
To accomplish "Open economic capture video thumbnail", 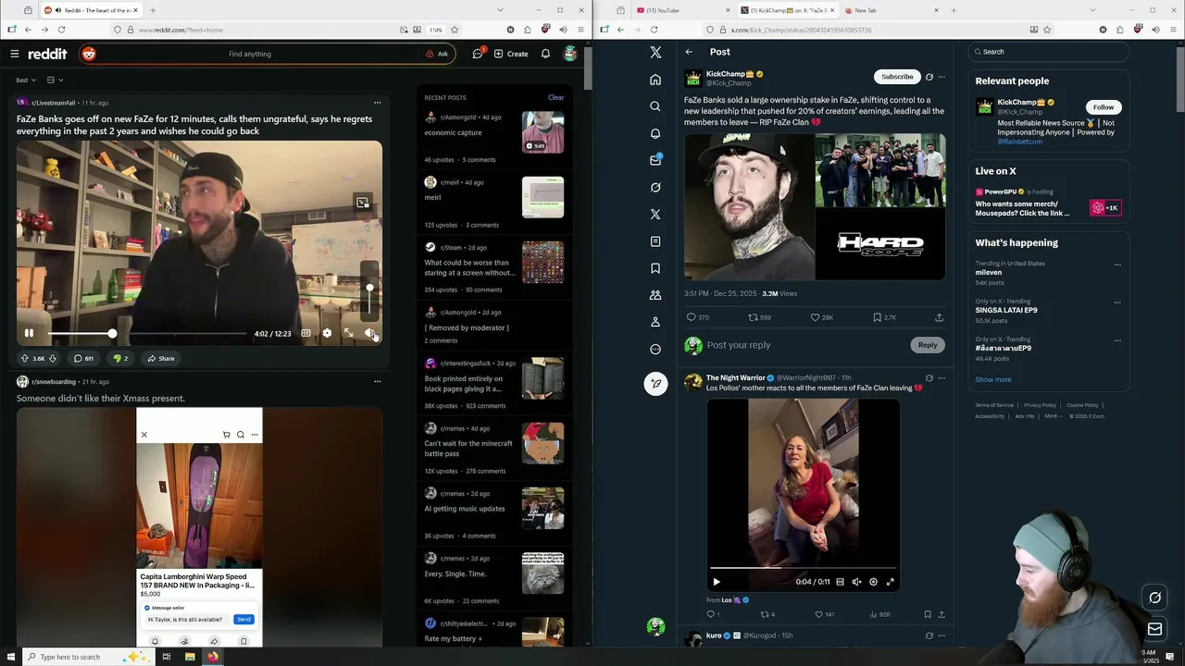I will coord(543,132).
